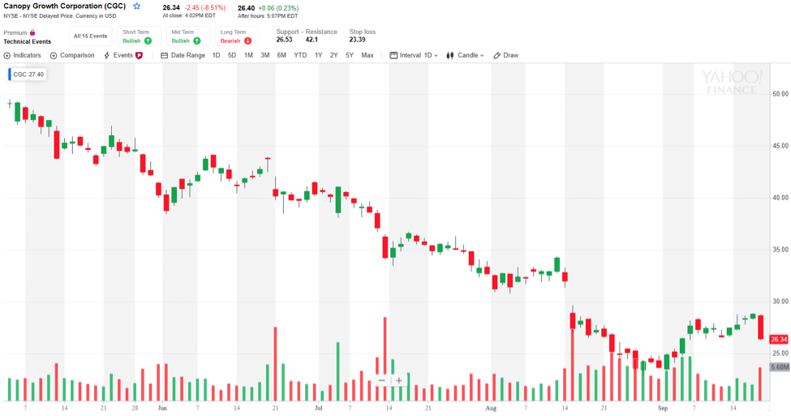Click the -2.45 (-8.51%) change text

pos(204,8)
